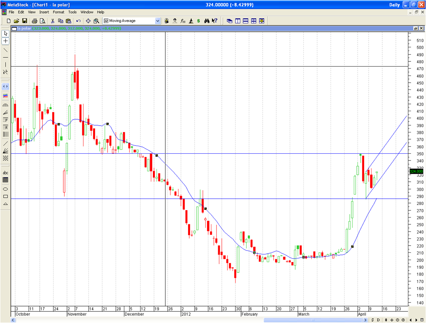
Task: Select the ellipse drawing tool
Action: [6, 189]
